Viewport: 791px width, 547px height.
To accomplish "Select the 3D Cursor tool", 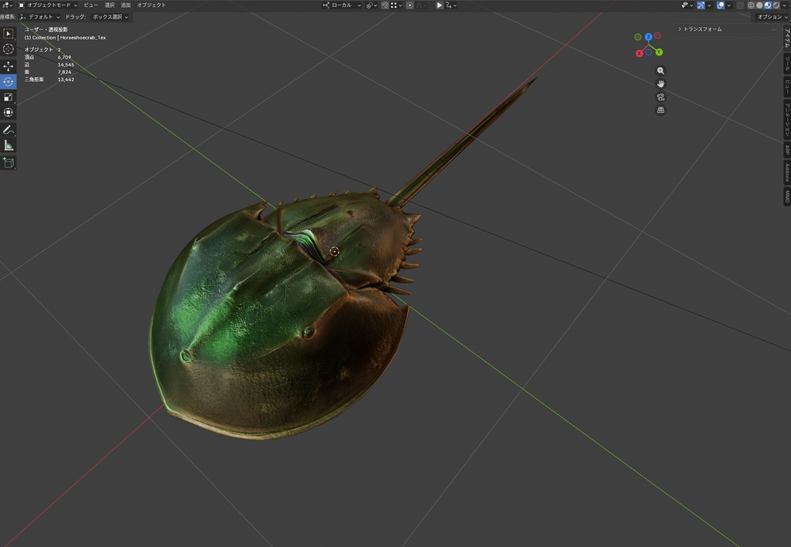I will coord(8,49).
